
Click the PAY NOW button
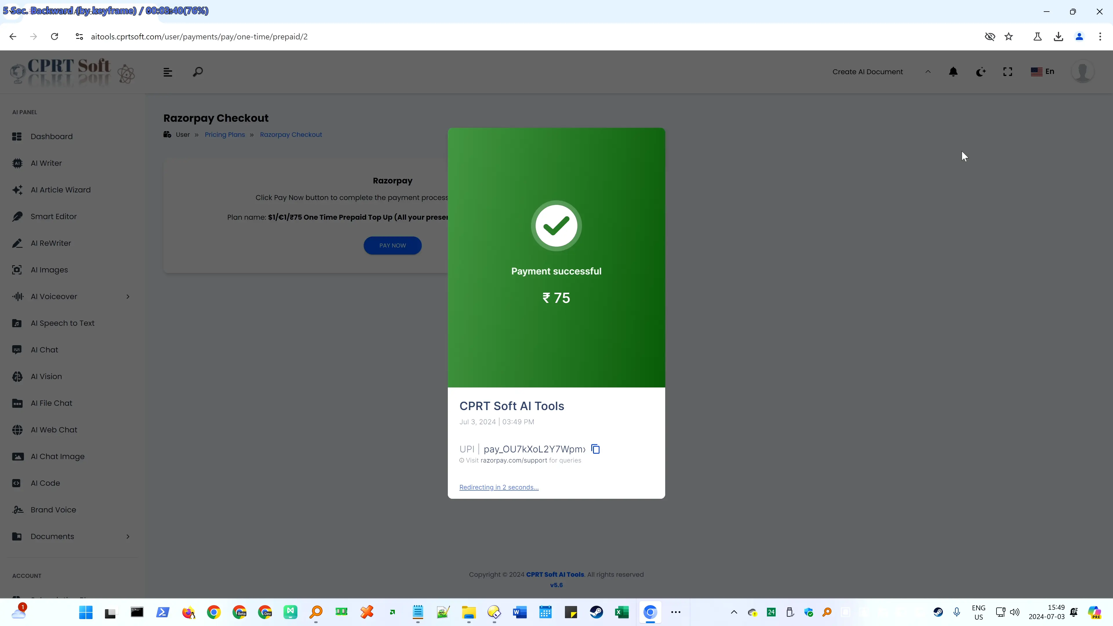[x=392, y=245]
